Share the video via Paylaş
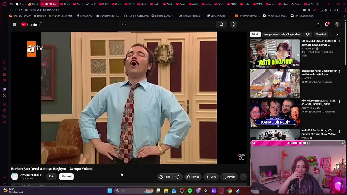The width and height of the screenshot is (347, 195). click(x=193, y=177)
